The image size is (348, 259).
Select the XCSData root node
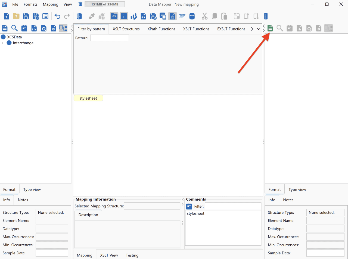[x=14, y=37]
